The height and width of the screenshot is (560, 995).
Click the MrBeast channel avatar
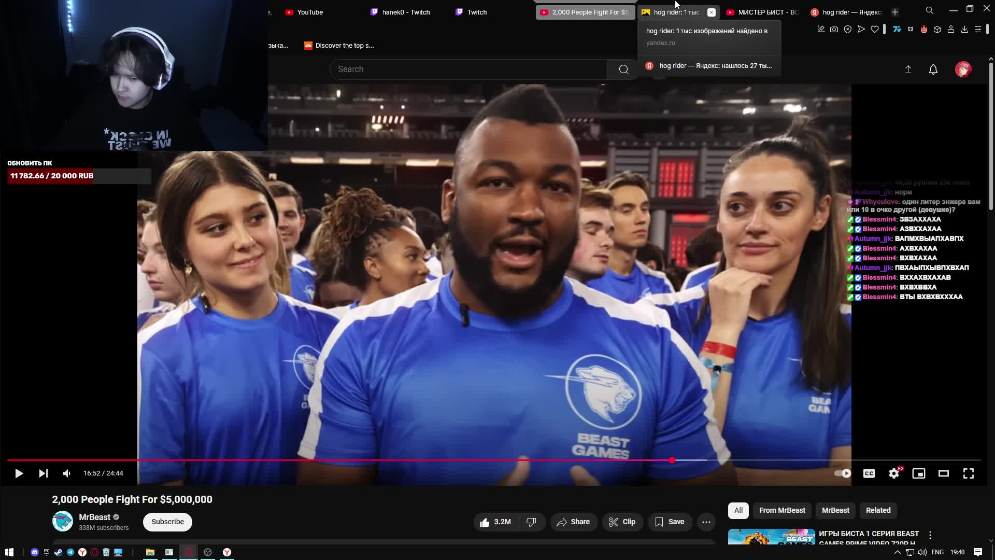tap(63, 522)
